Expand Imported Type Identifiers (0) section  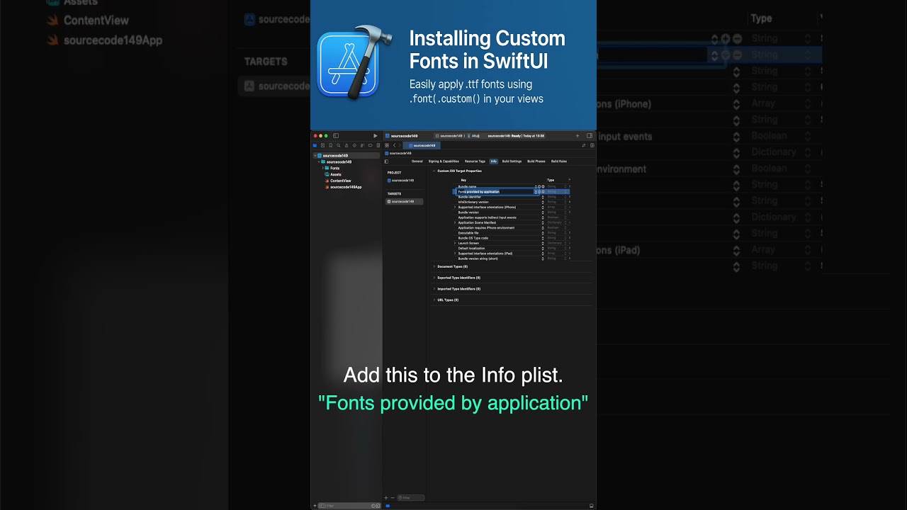click(434, 289)
